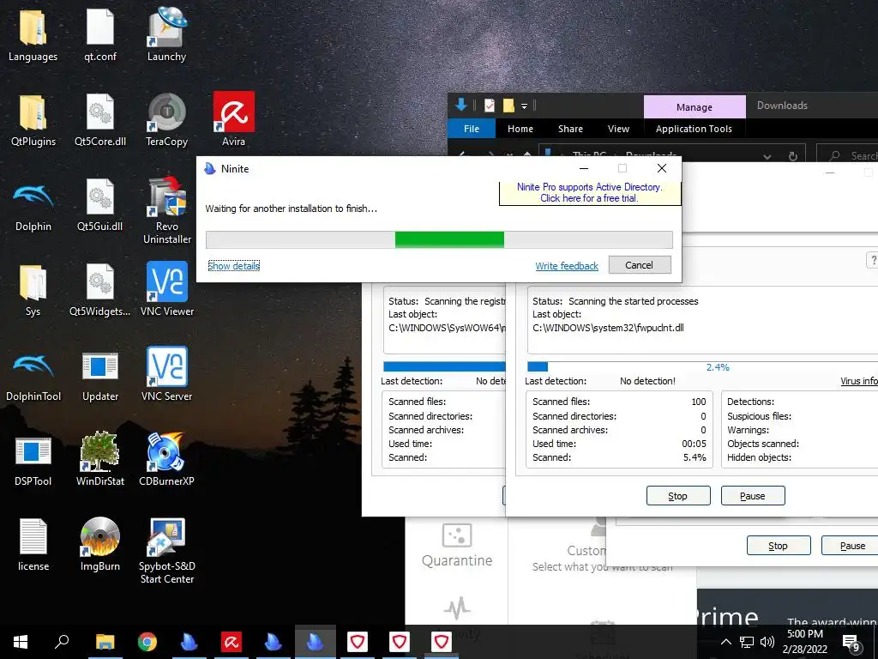Click the Ninite green progress bar

(x=439, y=239)
